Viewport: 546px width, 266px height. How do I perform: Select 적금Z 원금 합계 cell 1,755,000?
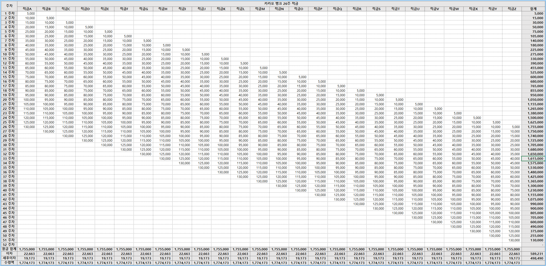pos(512,249)
